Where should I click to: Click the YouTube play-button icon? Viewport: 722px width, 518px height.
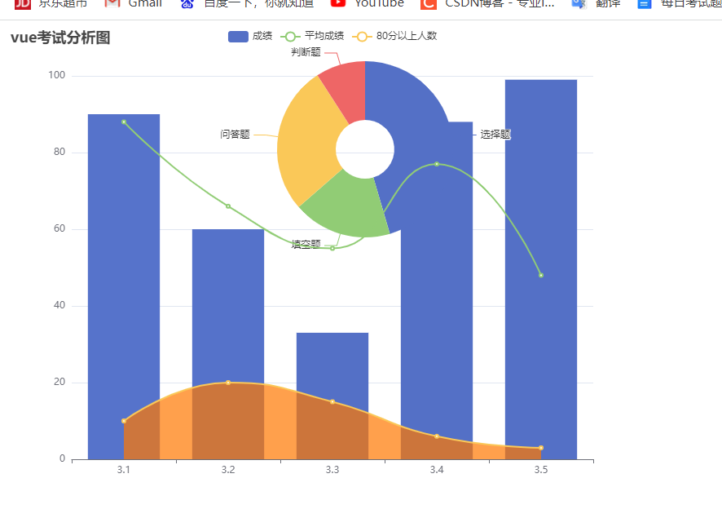[x=338, y=3]
